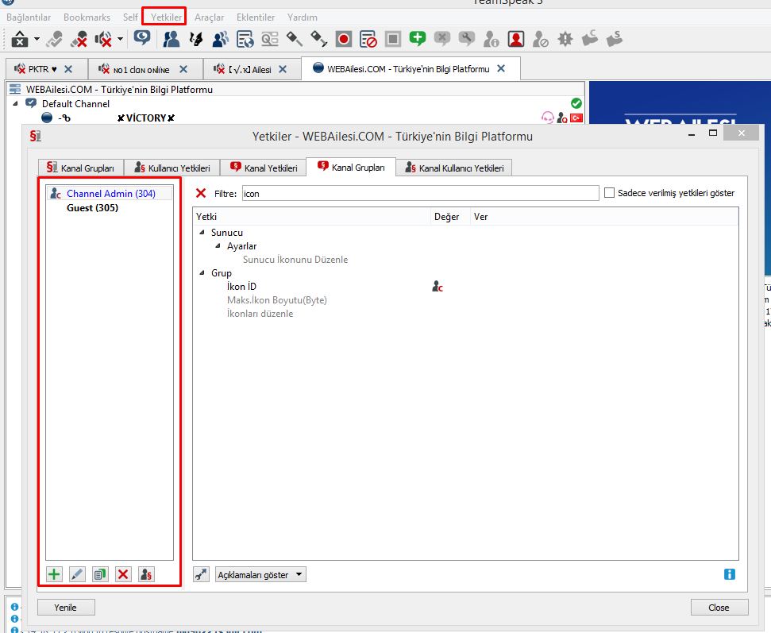Open the Yetkiler menu
This screenshot has width=771, height=633.
(166, 17)
